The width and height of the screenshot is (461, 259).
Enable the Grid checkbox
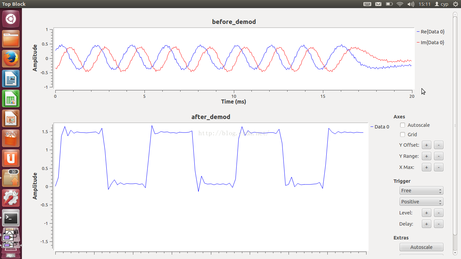[x=403, y=135]
